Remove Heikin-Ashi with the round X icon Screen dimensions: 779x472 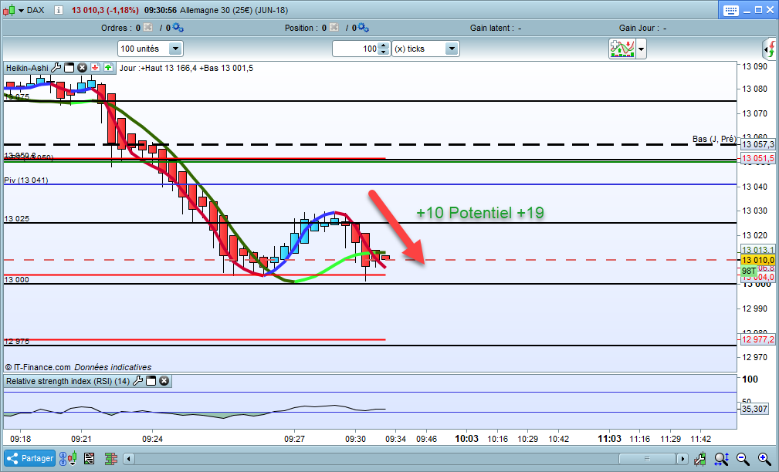click(82, 68)
